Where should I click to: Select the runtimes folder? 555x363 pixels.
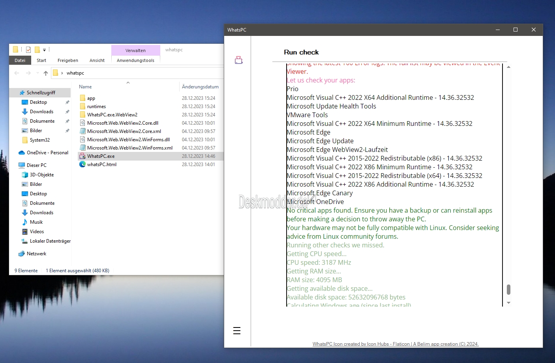(96, 107)
